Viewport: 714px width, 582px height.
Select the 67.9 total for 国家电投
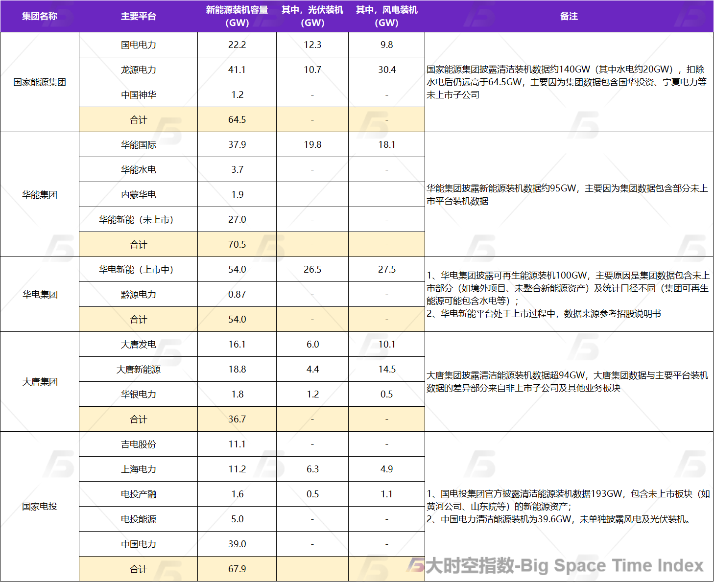237,569
